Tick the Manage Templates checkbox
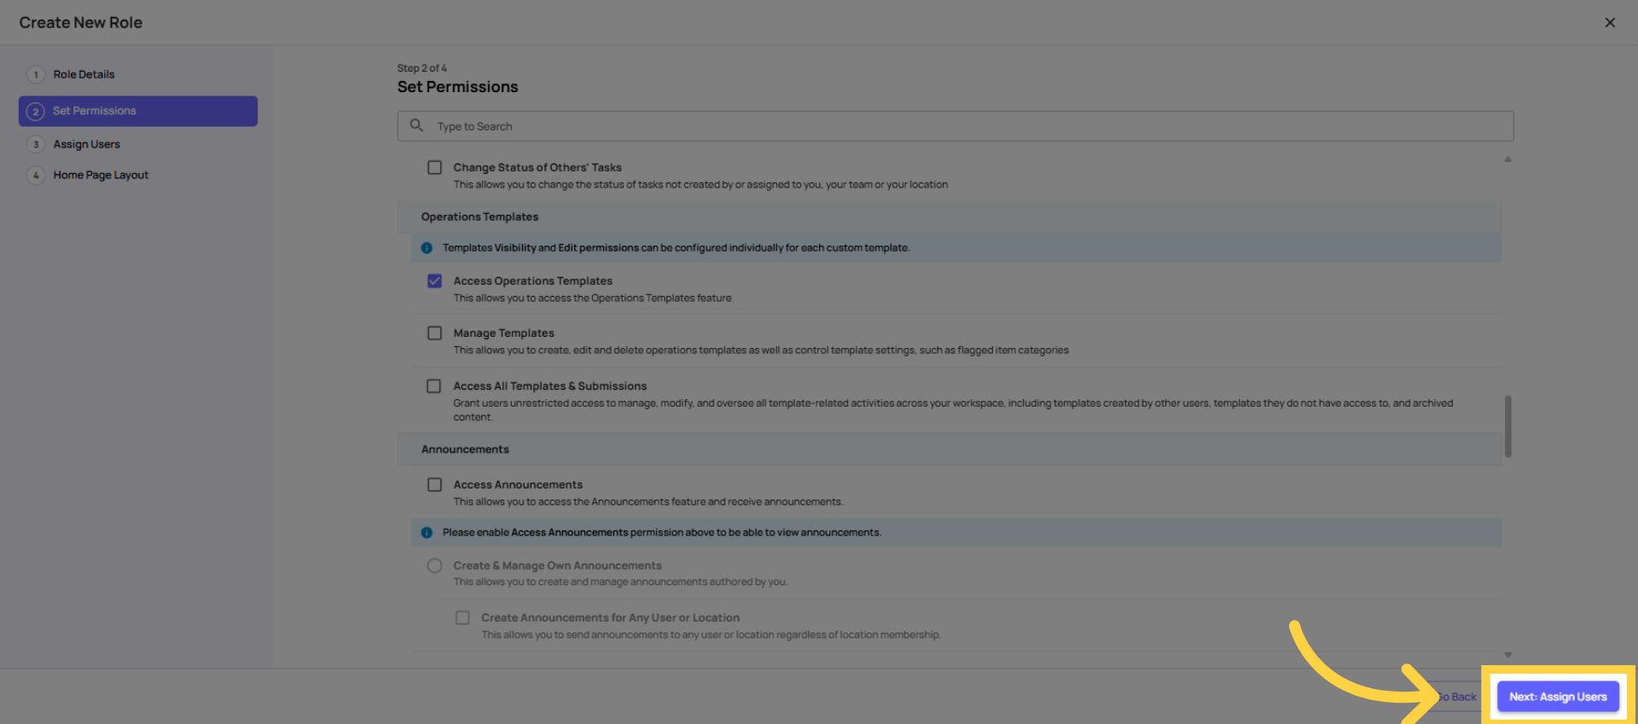1638x724 pixels. click(x=435, y=333)
